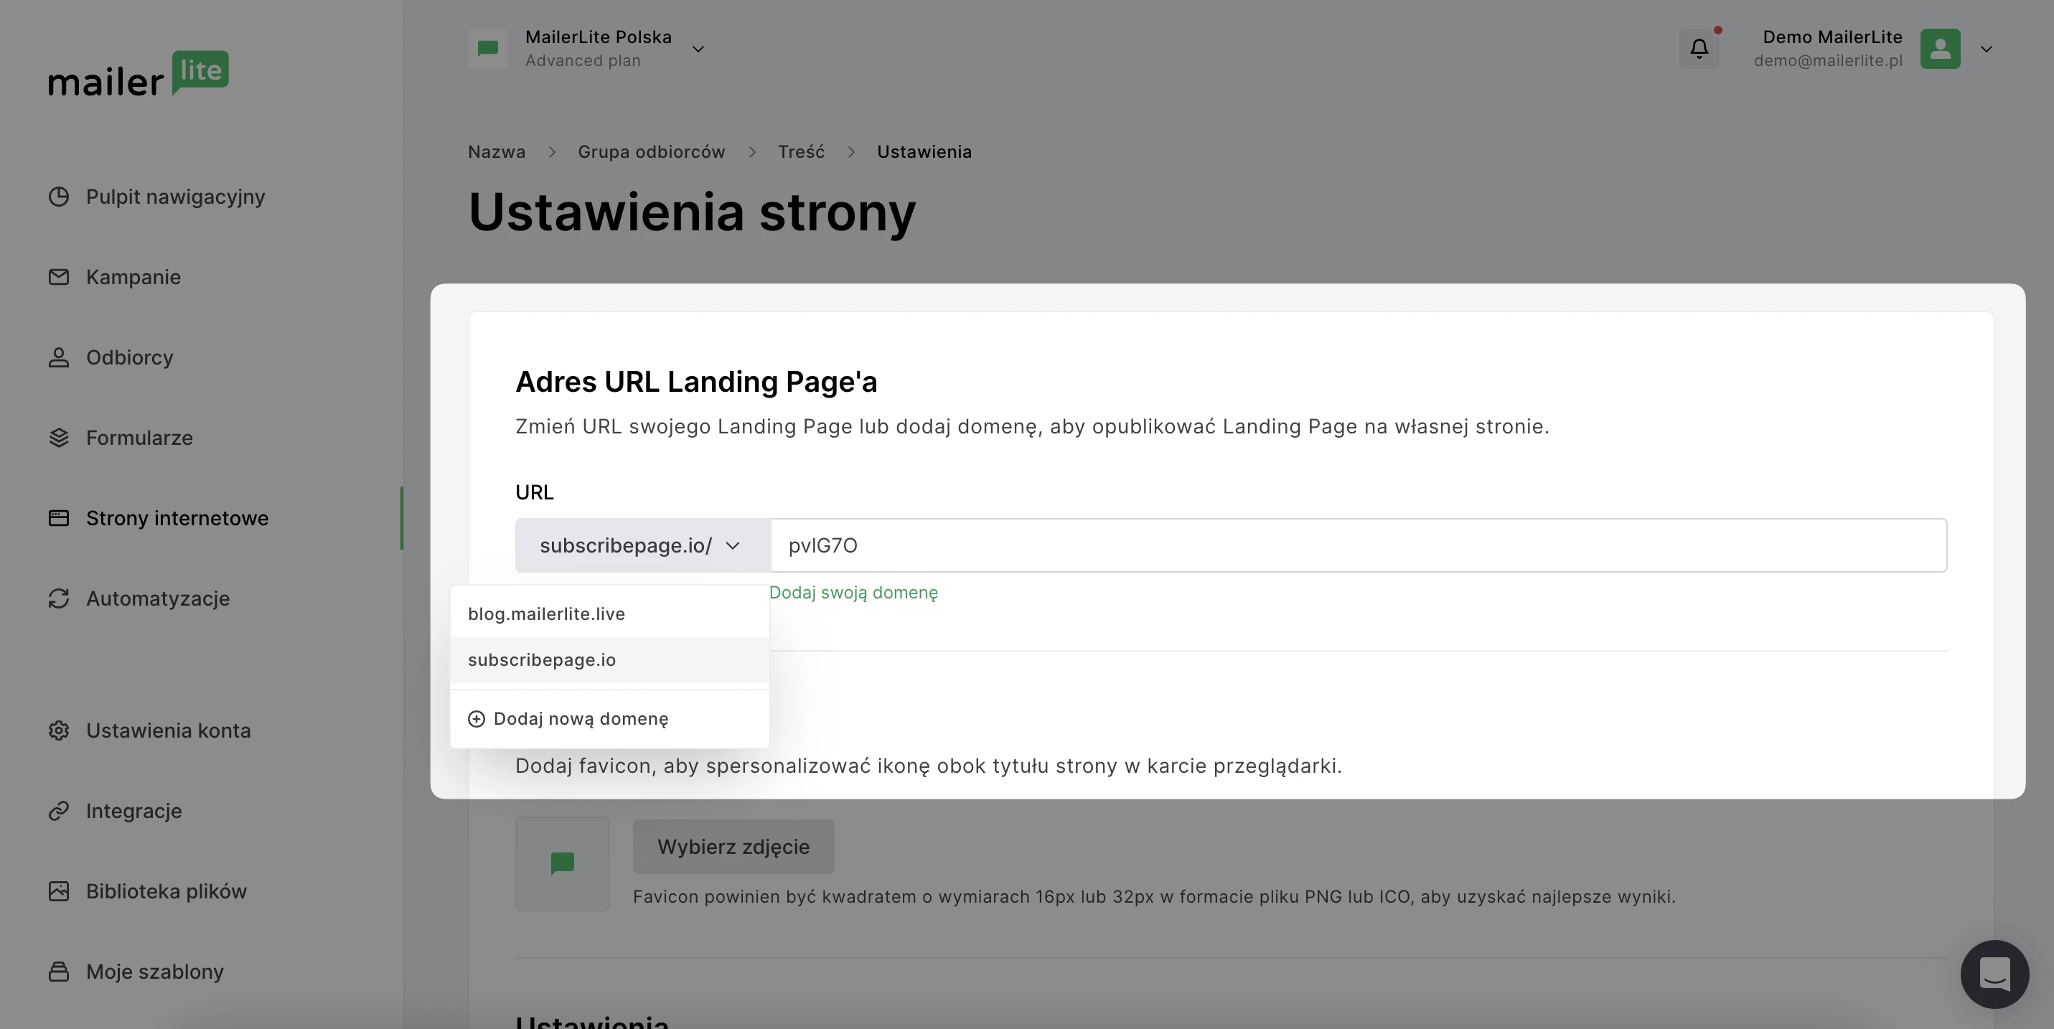This screenshot has width=2054, height=1029.
Task: Click the Kampanie envelope icon
Action: click(58, 278)
